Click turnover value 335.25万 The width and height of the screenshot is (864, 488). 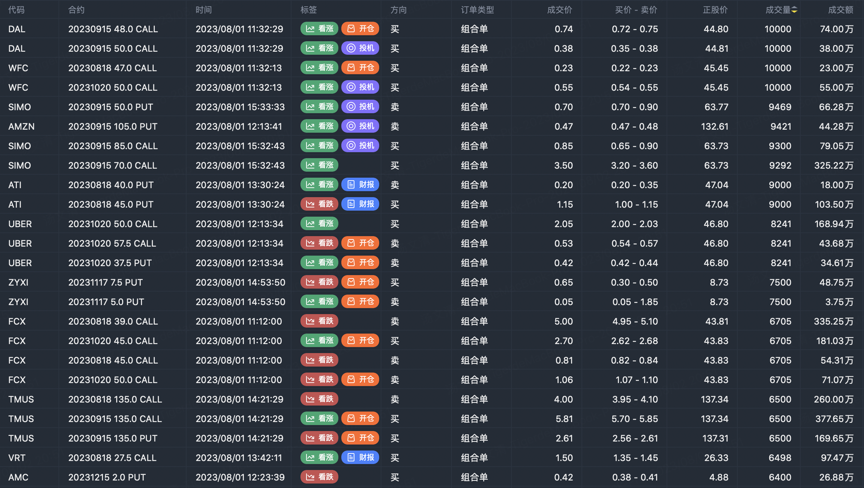click(x=834, y=321)
